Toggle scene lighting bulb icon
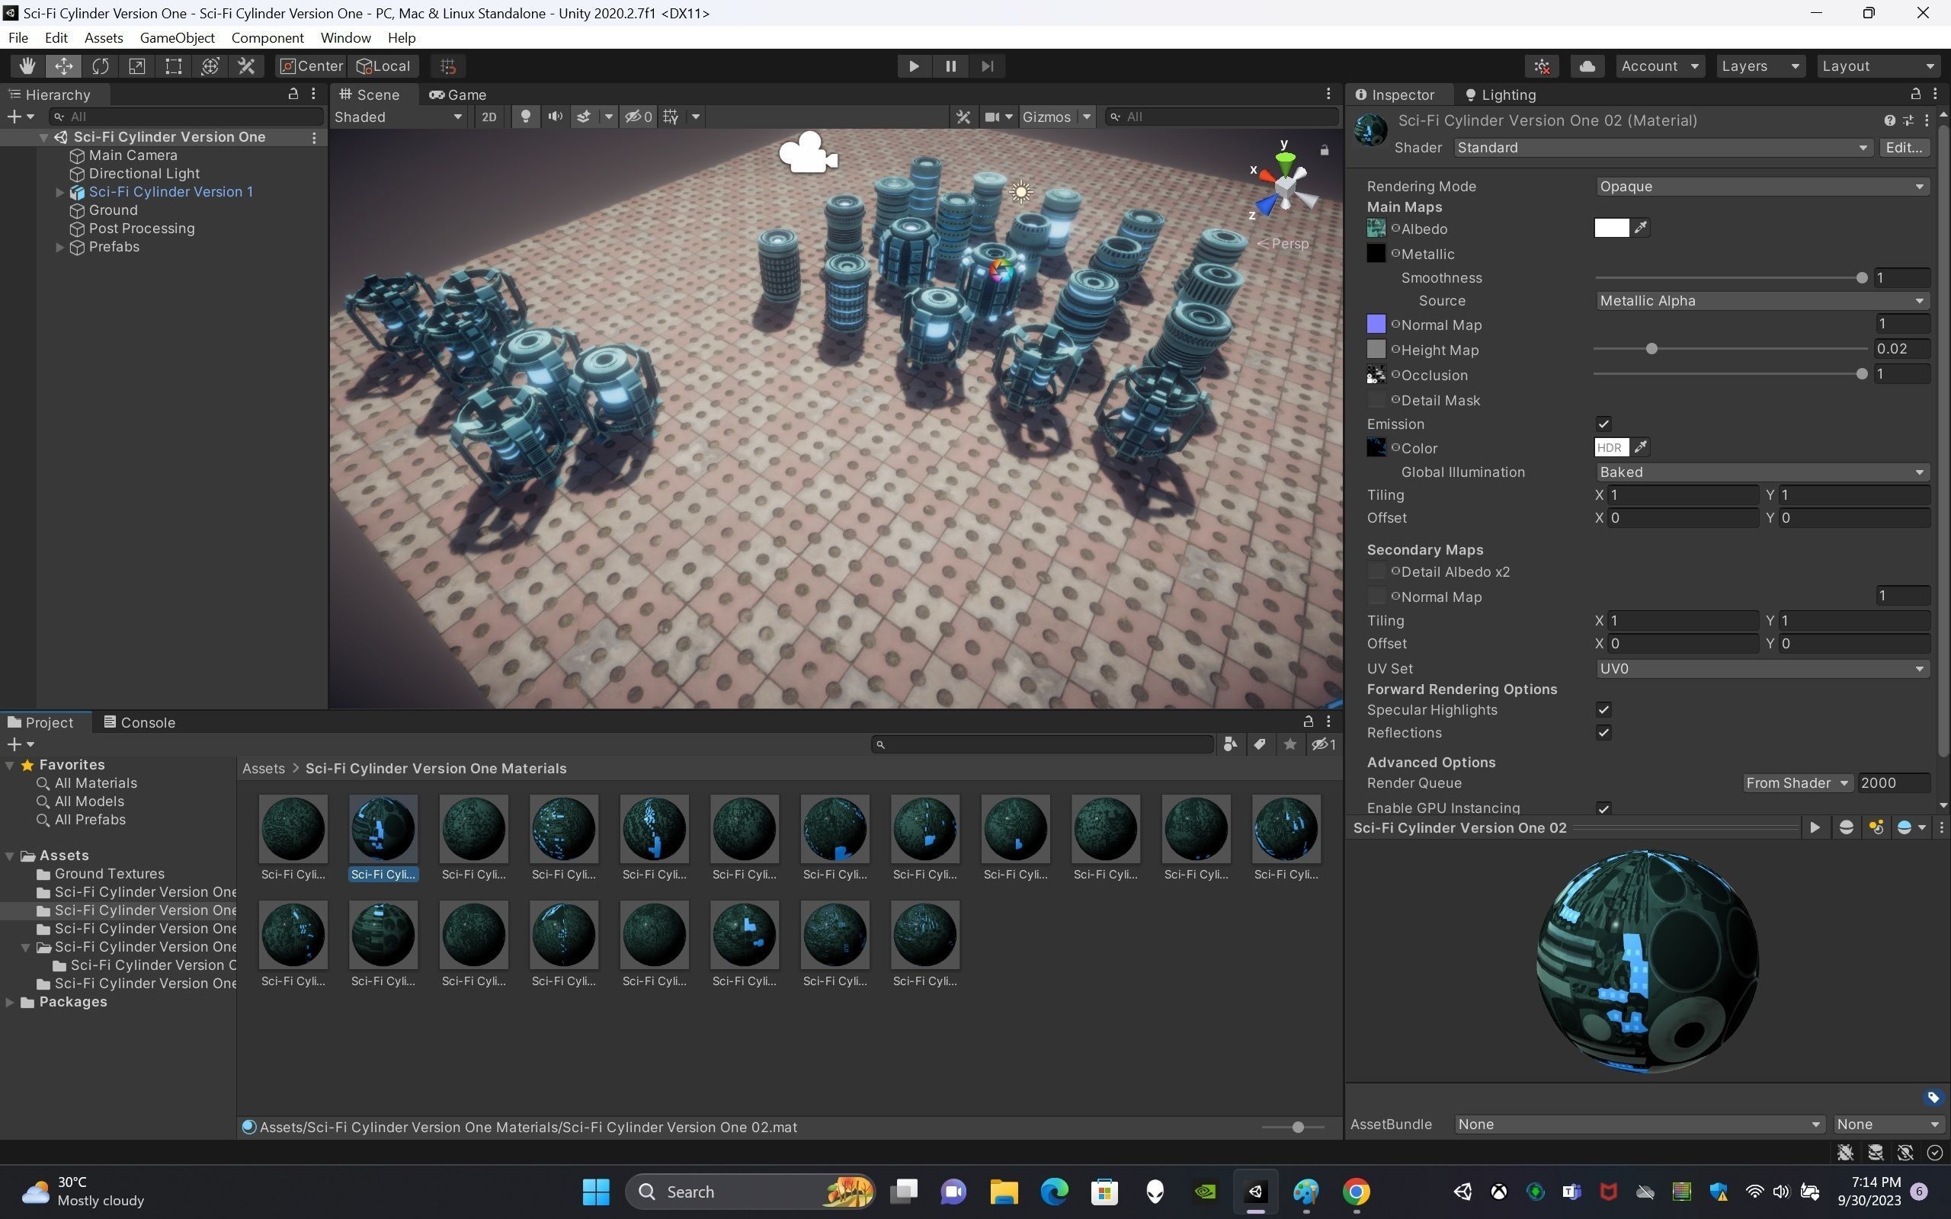The width and height of the screenshot is (1951, 1219). point(526,117)
